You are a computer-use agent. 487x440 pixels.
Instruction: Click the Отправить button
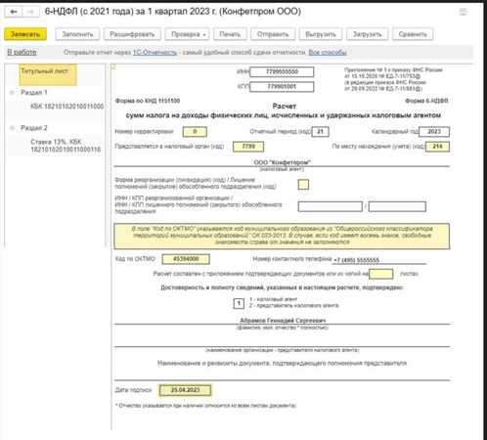pos(273,34)
